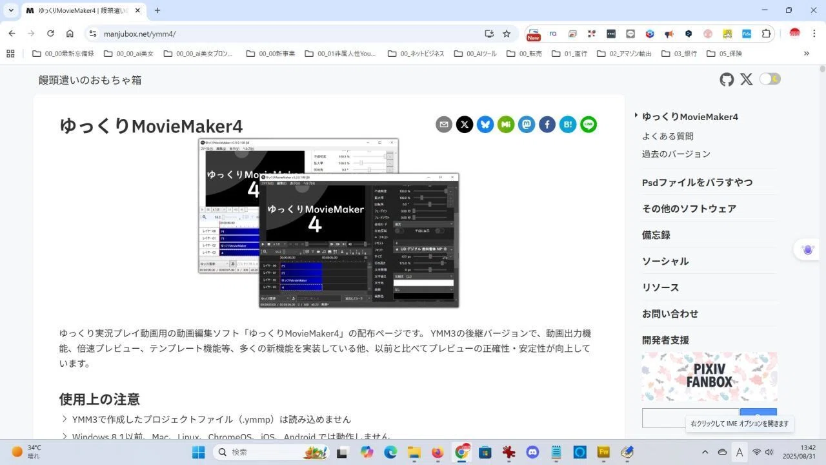Bookmark the page on Hatena (B!)
Screen dimensions: 826x465
[568, 125]
